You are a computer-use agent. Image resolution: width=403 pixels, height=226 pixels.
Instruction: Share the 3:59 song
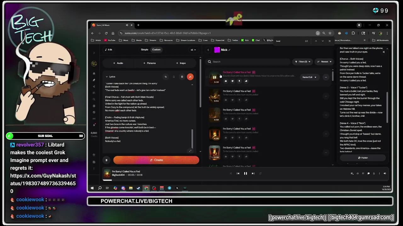point(246,119)
